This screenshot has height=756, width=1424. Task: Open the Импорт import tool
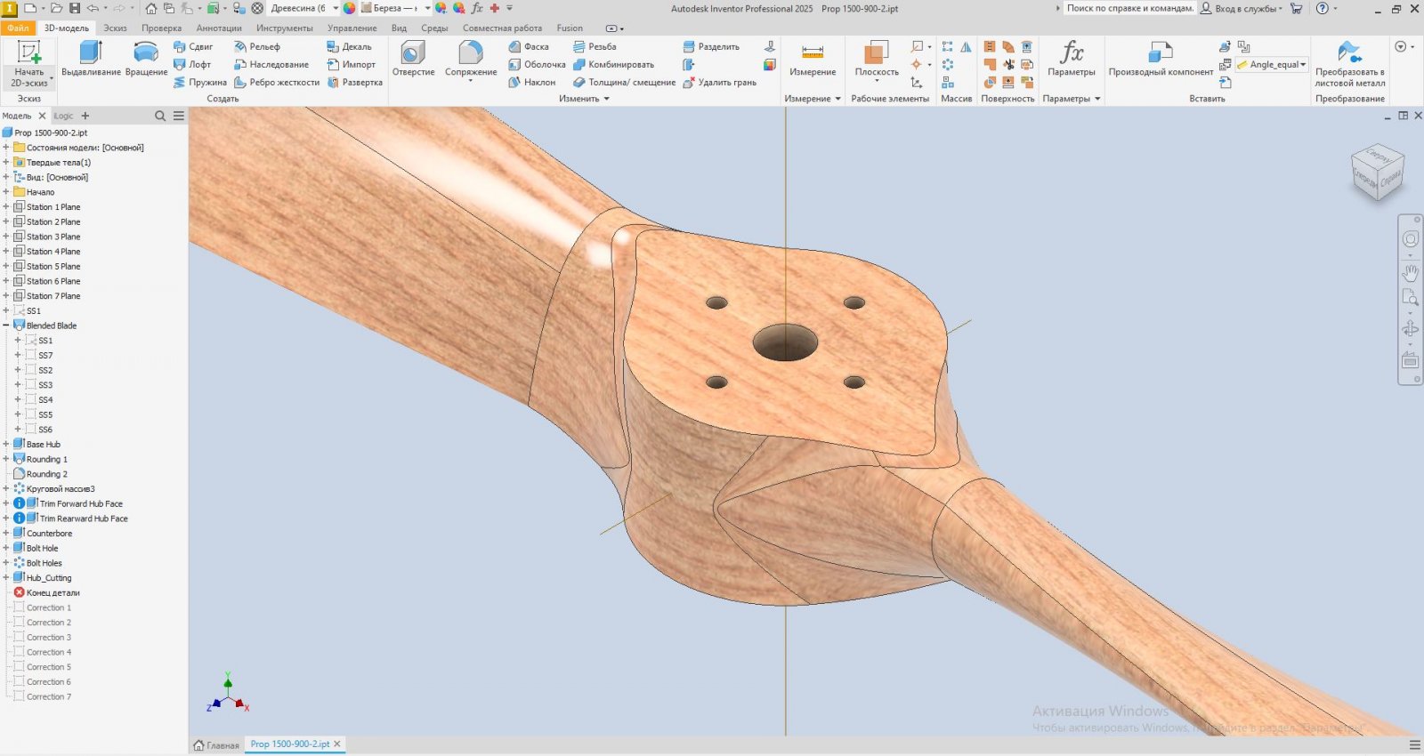click(x=352, y=64)
